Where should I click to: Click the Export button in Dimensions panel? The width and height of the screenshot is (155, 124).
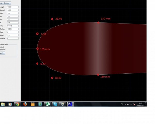2,53
